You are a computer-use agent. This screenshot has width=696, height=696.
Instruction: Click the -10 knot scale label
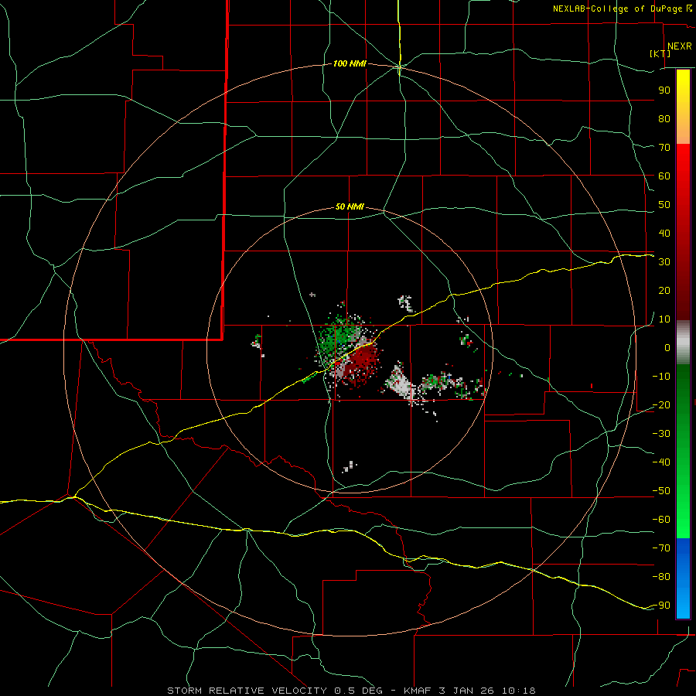(x=661, y=377)
